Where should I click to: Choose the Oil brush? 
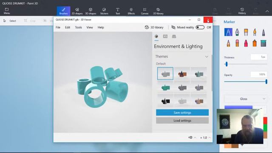pyautogui.click(x=246, y=32)
